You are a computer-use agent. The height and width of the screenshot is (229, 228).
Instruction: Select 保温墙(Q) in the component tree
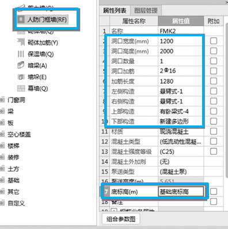tap(41, 54)
